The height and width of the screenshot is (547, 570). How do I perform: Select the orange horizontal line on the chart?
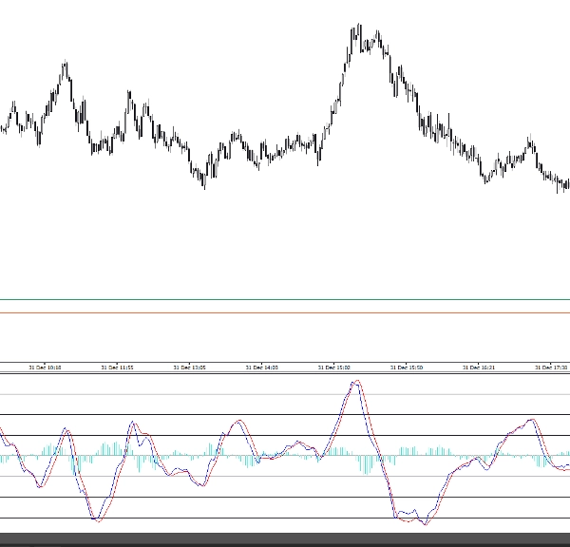[x=285, y=312]
